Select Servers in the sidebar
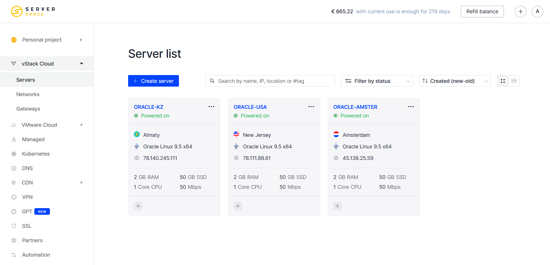This screenshot has width=550, height=265. point(47,80)
